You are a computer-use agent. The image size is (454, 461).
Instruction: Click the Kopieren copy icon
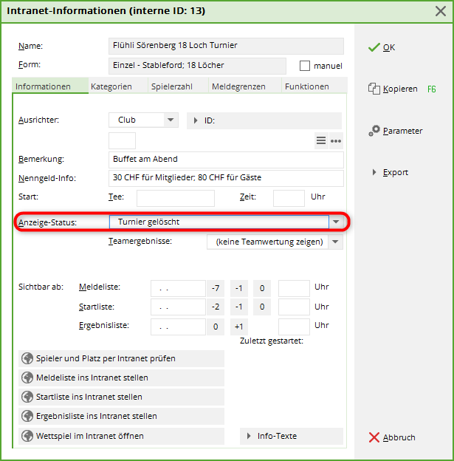(x=374, y=89)
